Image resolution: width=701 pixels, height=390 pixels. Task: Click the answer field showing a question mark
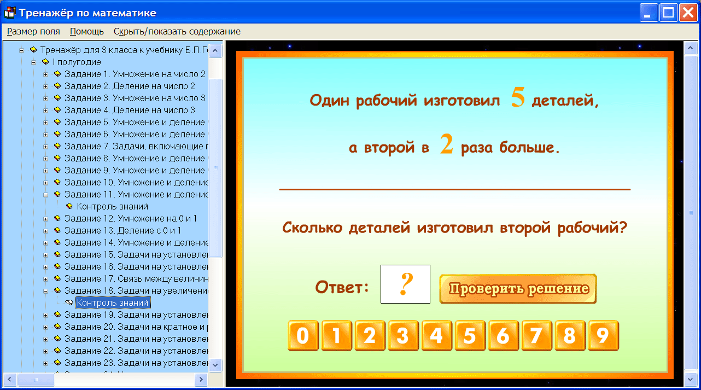tap(405, 284)
